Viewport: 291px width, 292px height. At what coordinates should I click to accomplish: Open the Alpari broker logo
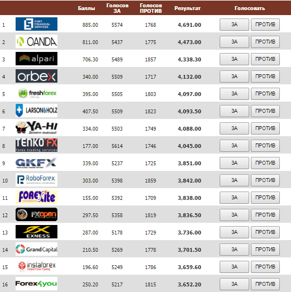coord(36,59)
